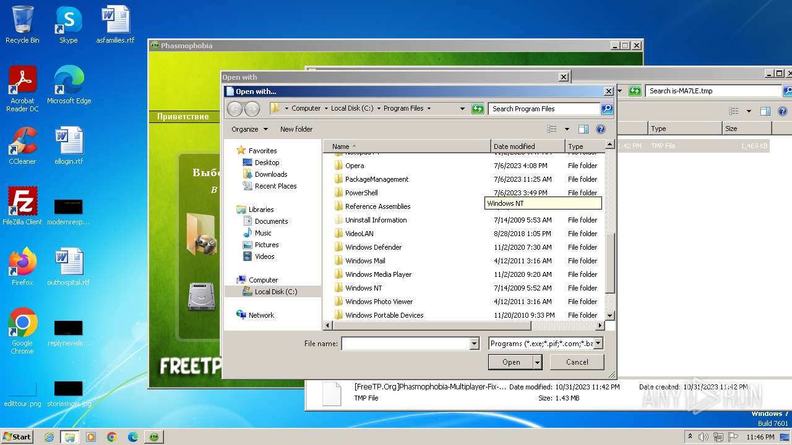Click the horizontal scrollbar right arrow
This screenshot has width=792, height=445.
600,325
